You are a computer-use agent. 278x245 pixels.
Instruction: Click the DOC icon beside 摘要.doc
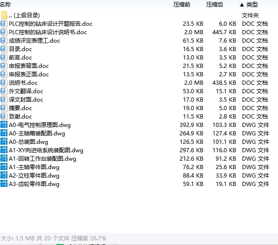point(4,108)
